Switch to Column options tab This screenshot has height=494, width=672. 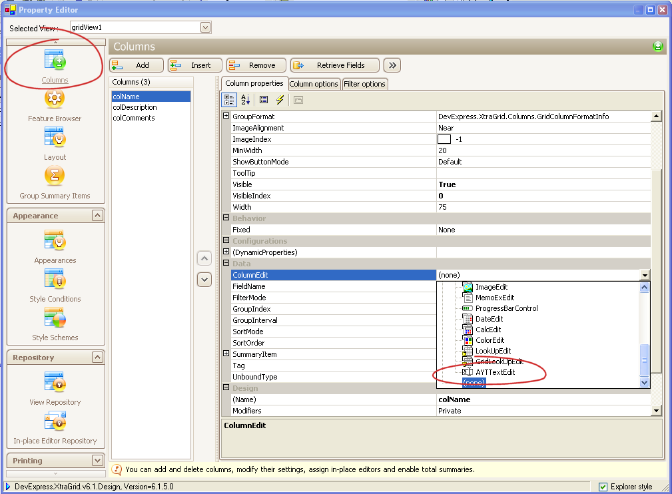tap(314, 84)
